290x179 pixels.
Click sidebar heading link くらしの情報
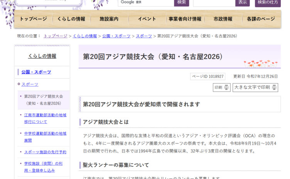(42, 56)
